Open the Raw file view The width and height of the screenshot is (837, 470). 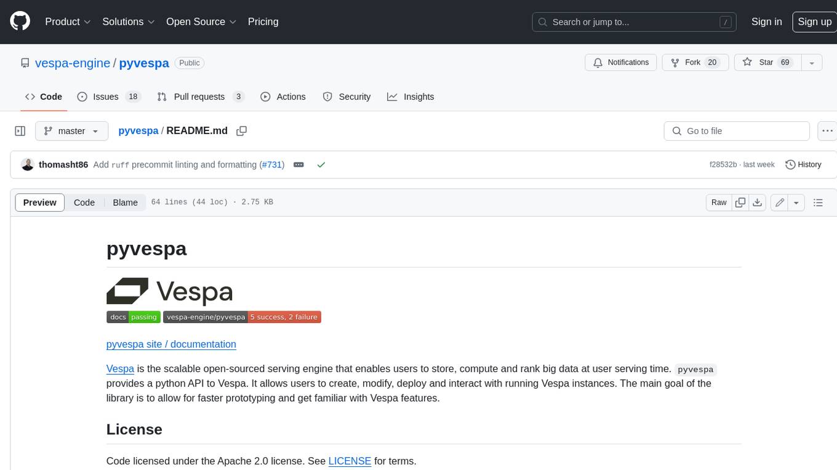[719, 202]
